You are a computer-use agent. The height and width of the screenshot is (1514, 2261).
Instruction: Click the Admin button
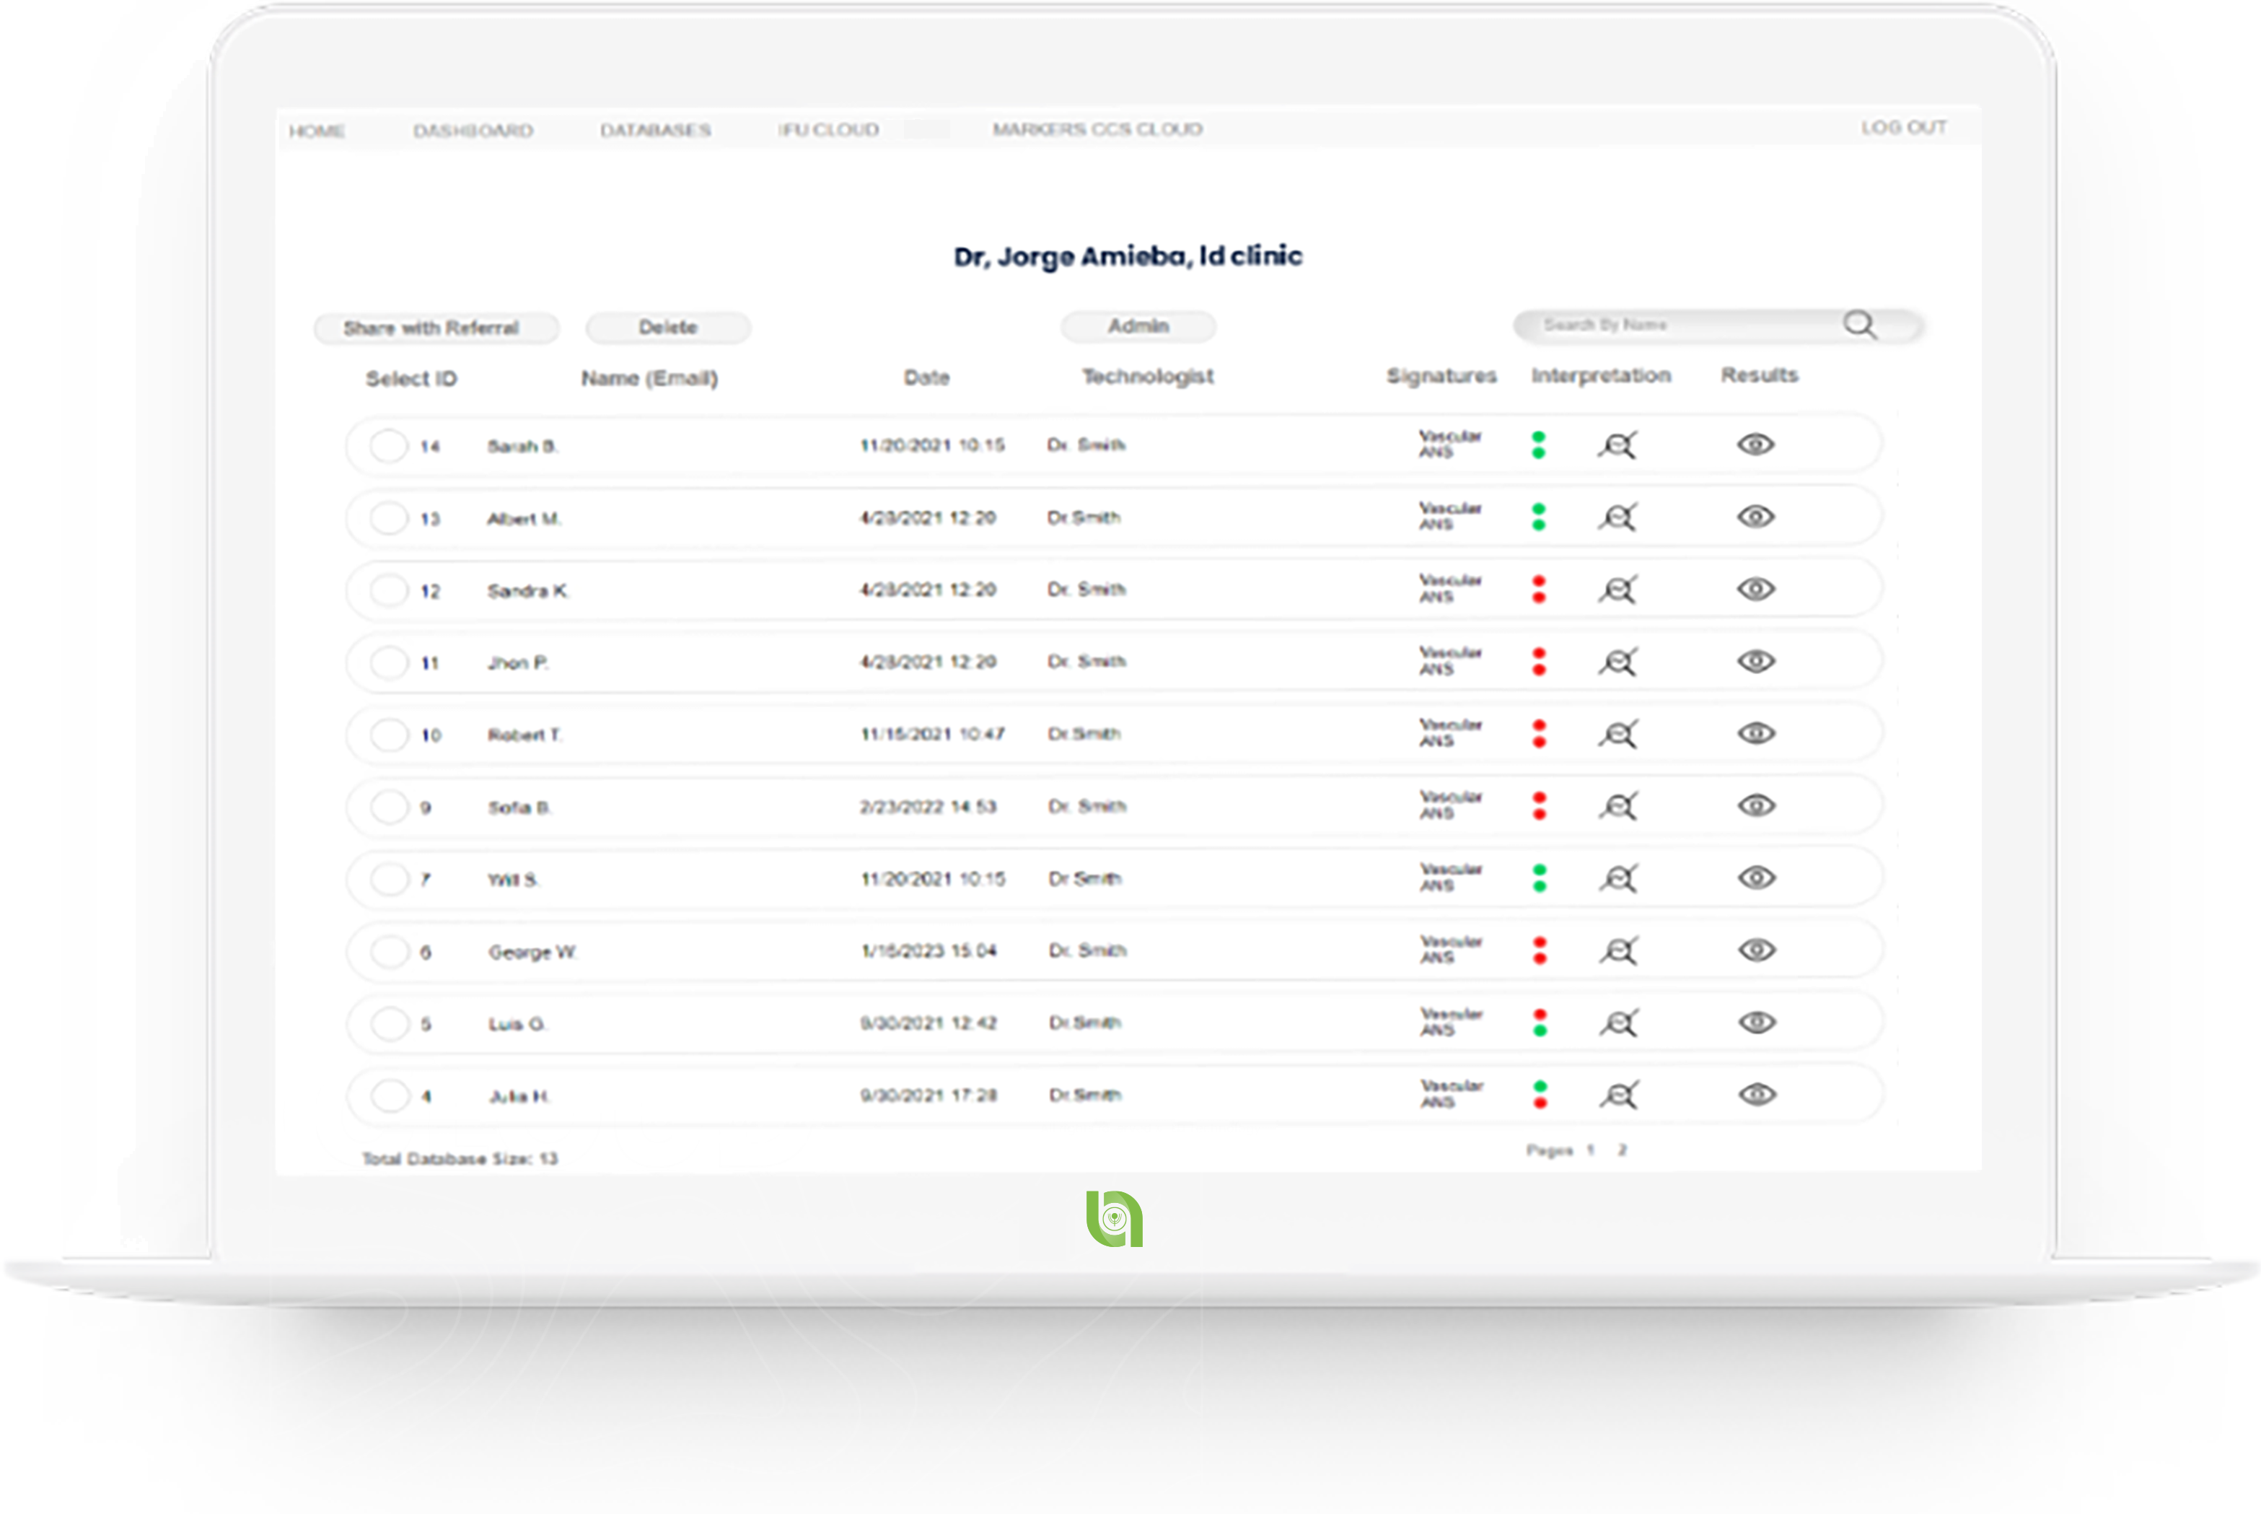[x=1138, y=326]
